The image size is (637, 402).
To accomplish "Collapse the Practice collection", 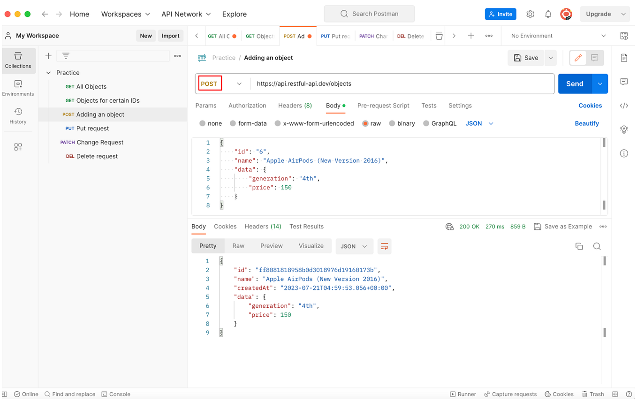I will 48,73.
